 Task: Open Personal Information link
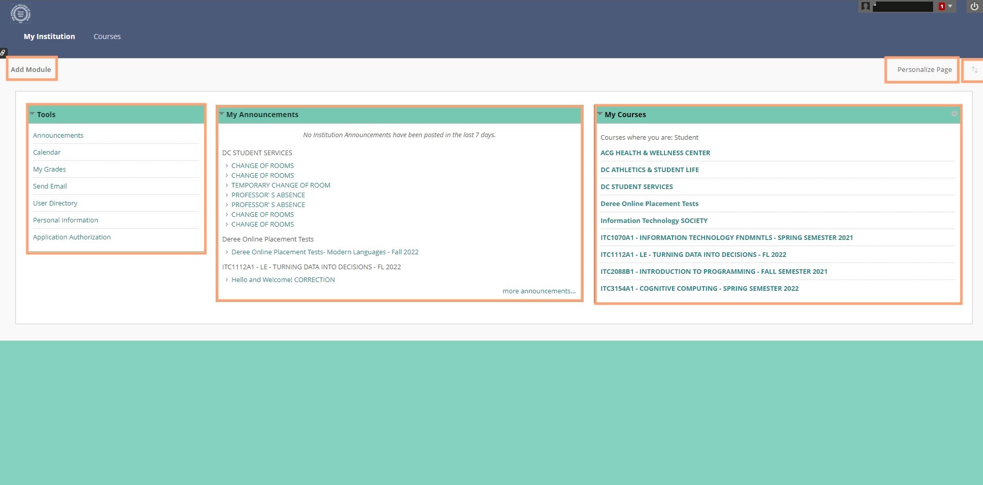pos(65,220)
